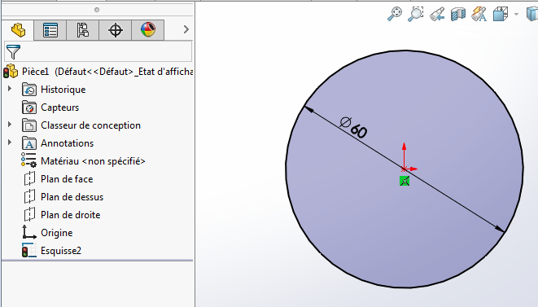
Task: Expand the Classeur de conception folder
Action: (x=10, y=125)
